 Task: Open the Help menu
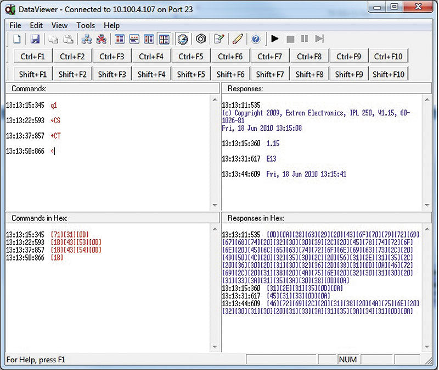point(112,25)
